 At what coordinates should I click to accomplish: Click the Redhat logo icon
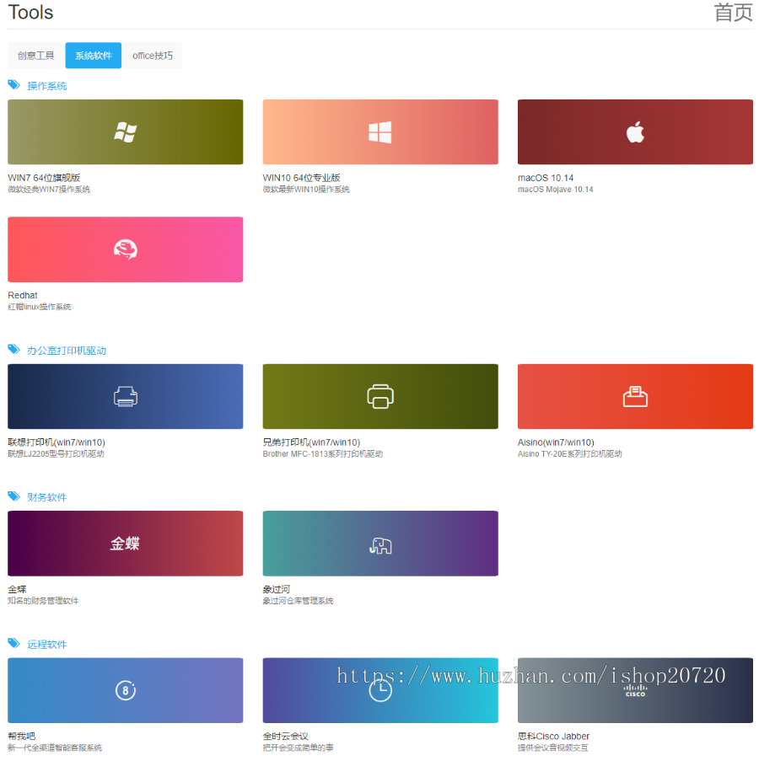click(x=126, y=249)
